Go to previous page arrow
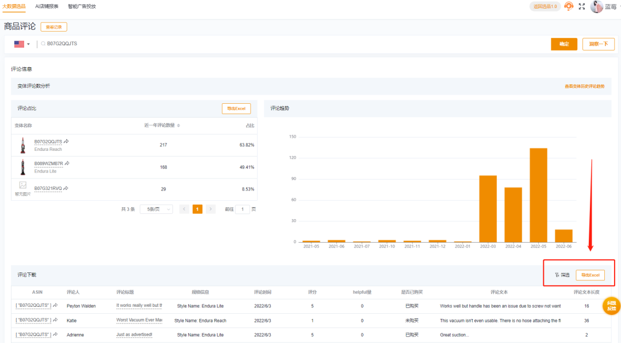The height and width of the screenshot is (343, 621). [x=184, y=209]
